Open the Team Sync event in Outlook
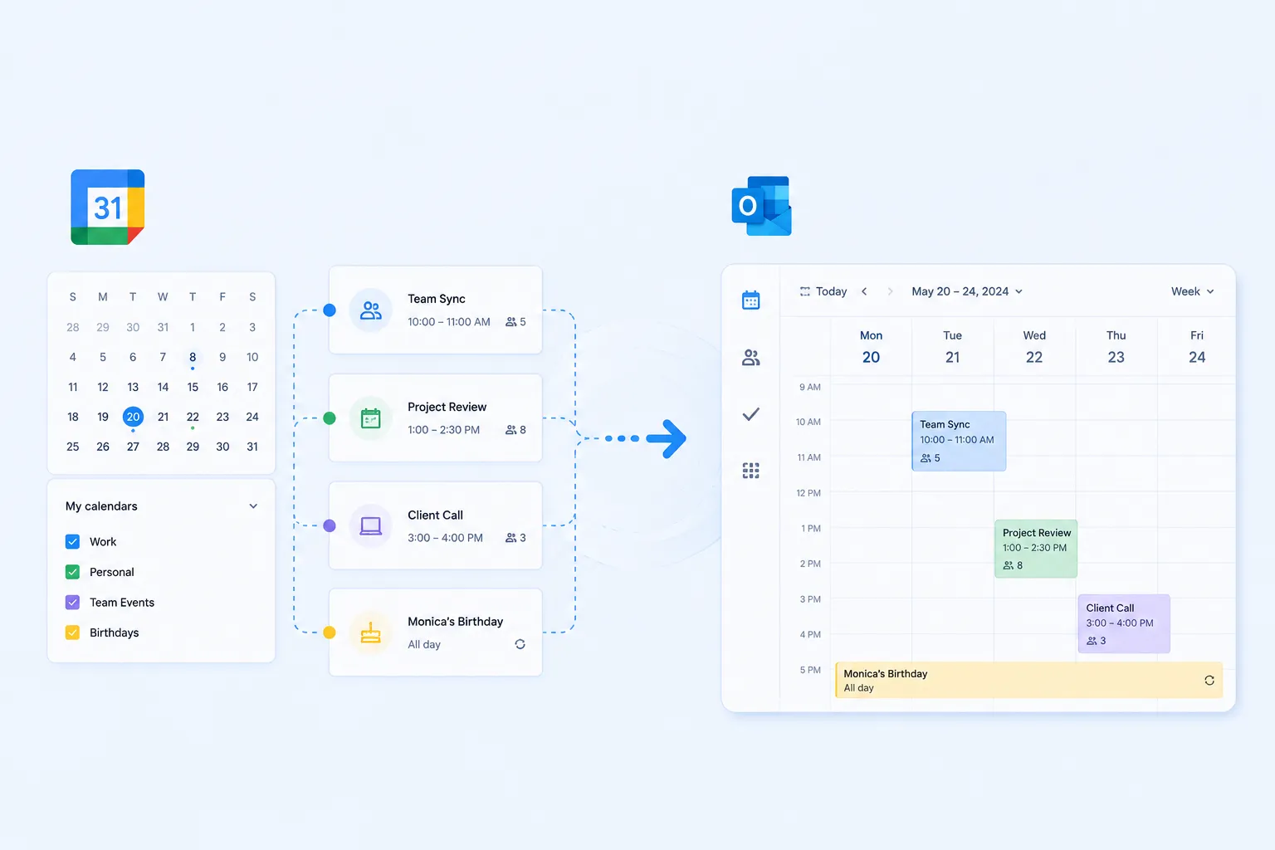The height and width of the screenshot is (850, 1275). click(x=959, y=441)
